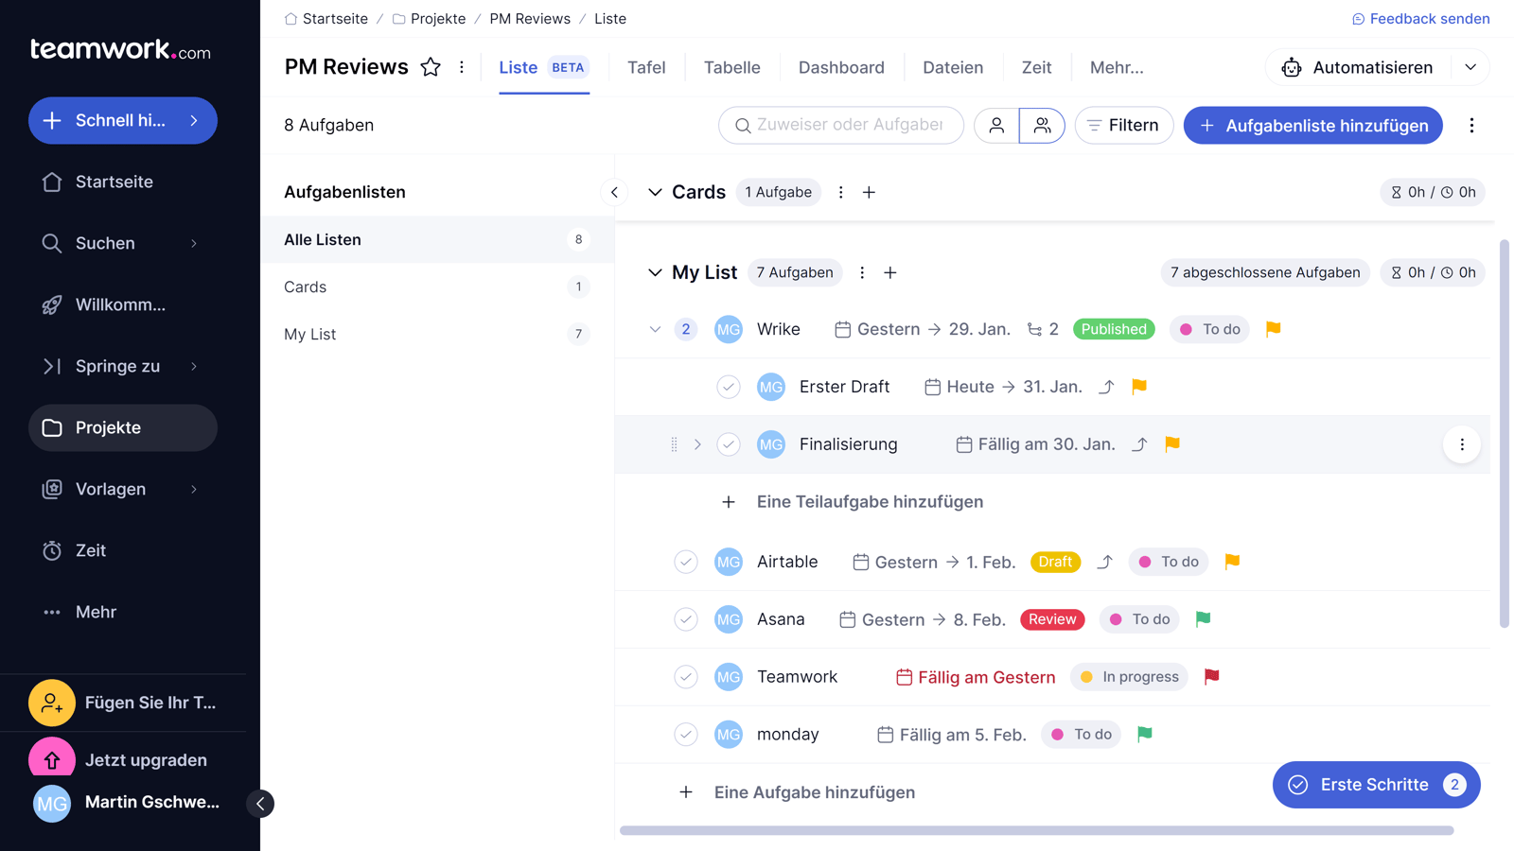Viewport: 1514px width, 851px height.
Task: Click the calendar icon on Finalisierung due date
Action: tap(964, 443)
